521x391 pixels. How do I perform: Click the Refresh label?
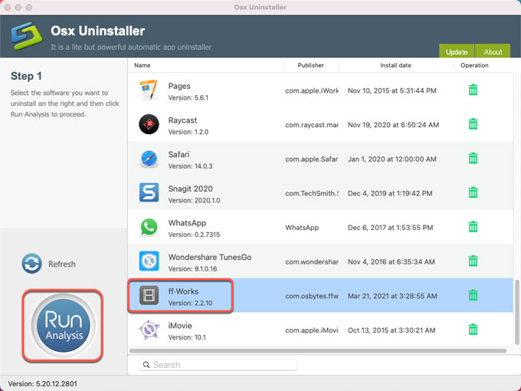62,264
